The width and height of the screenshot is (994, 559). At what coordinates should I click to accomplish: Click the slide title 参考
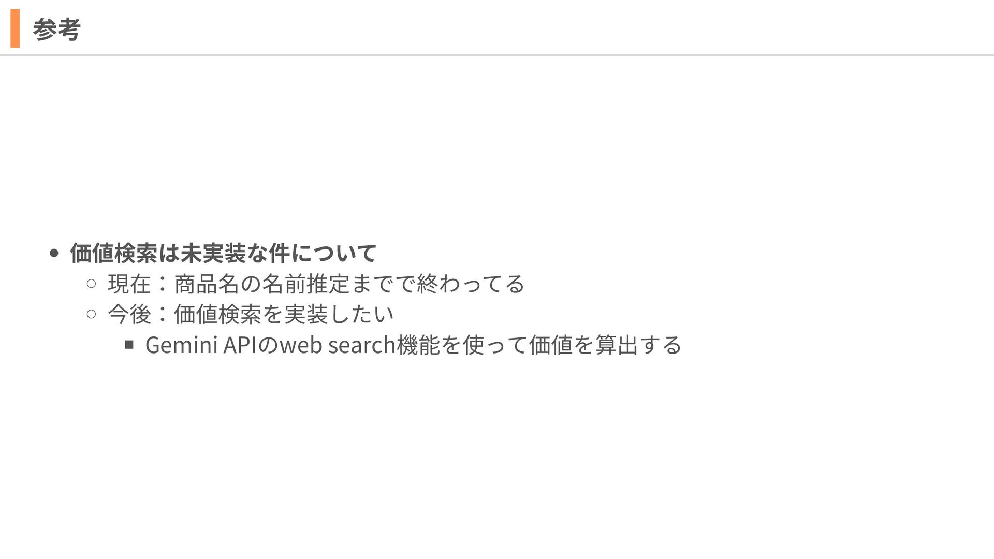(x=56, y=29)
